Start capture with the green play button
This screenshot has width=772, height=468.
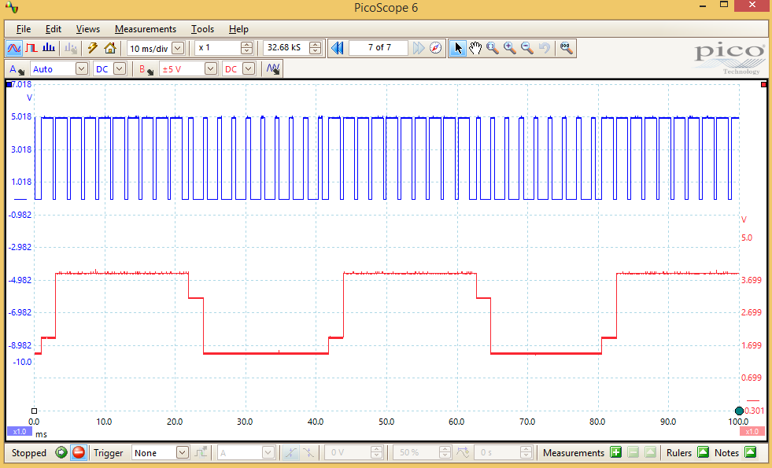coord(61,452)
